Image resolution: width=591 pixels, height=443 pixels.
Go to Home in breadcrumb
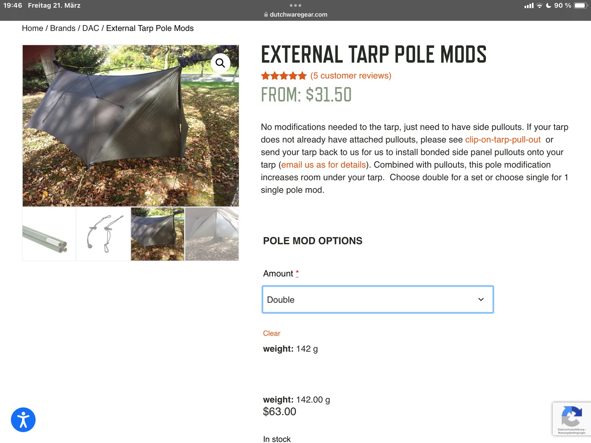32,28
